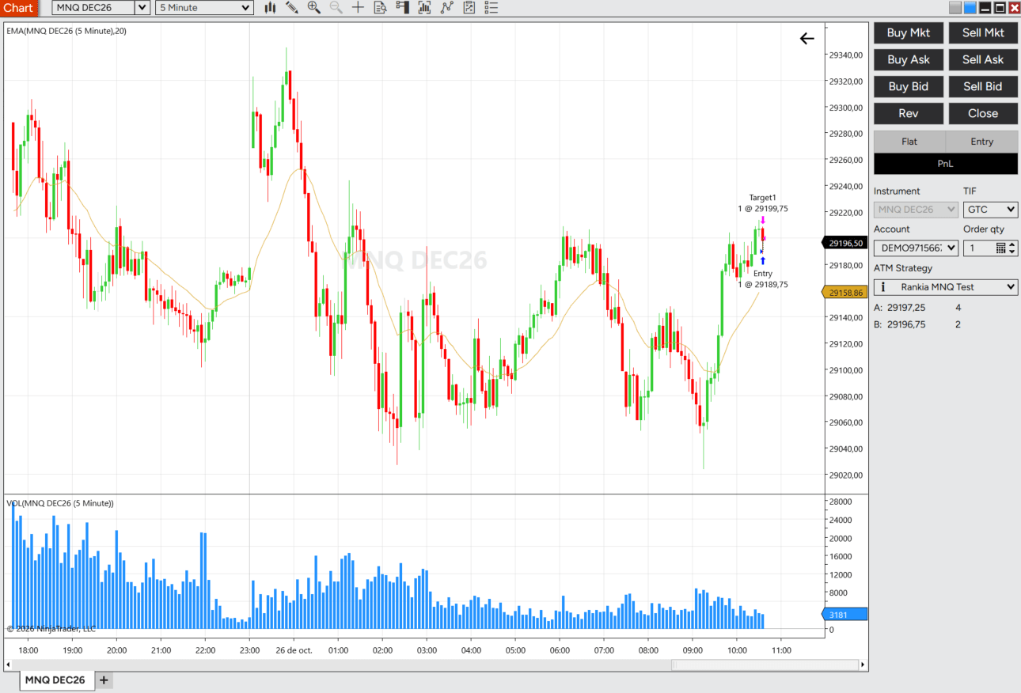Click the EMA(MNQ DEC26 (5 Minute),20) indicator label
Viewport: 1021px width, 693px height.
coord(66,31)
